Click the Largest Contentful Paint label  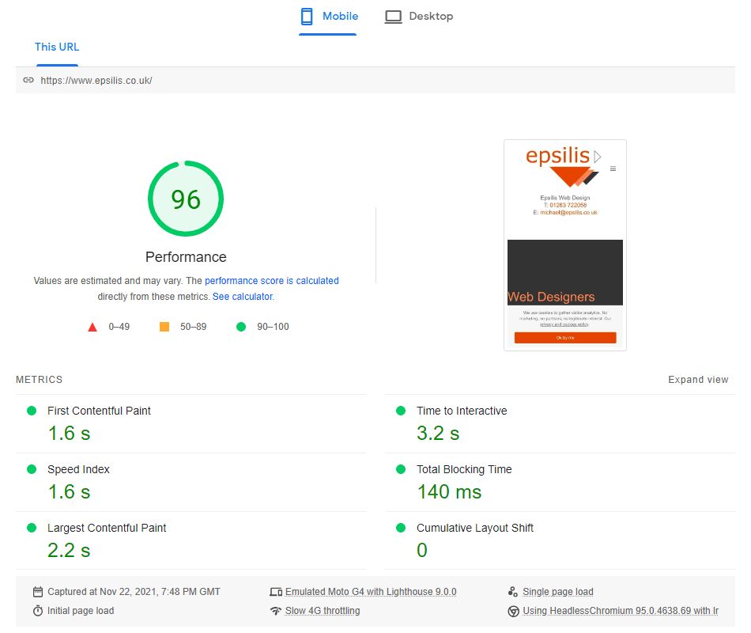[107, 528]
